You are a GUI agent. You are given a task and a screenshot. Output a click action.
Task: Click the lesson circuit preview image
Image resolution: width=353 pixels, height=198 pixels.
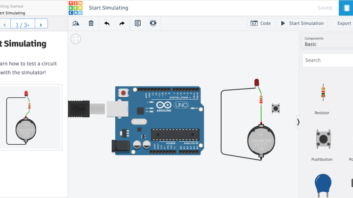(x=30, y=117)
